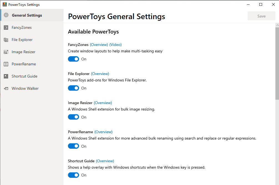Select the File Explorer sidebar icon
Image resolution: width=279 pixels, height=185 pixels.
[x=6, y=40]
